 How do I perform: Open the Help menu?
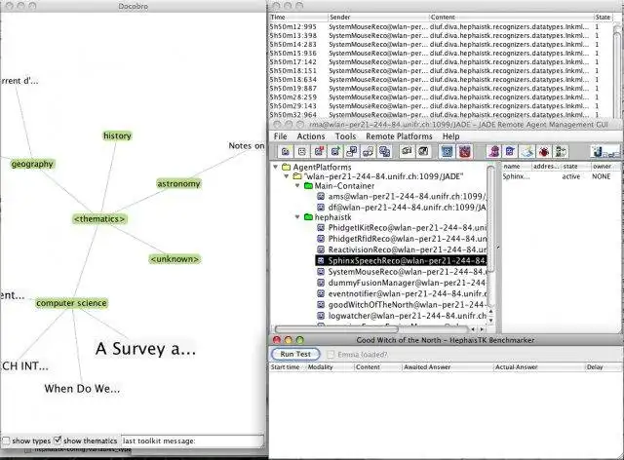[x=450, y=136]
